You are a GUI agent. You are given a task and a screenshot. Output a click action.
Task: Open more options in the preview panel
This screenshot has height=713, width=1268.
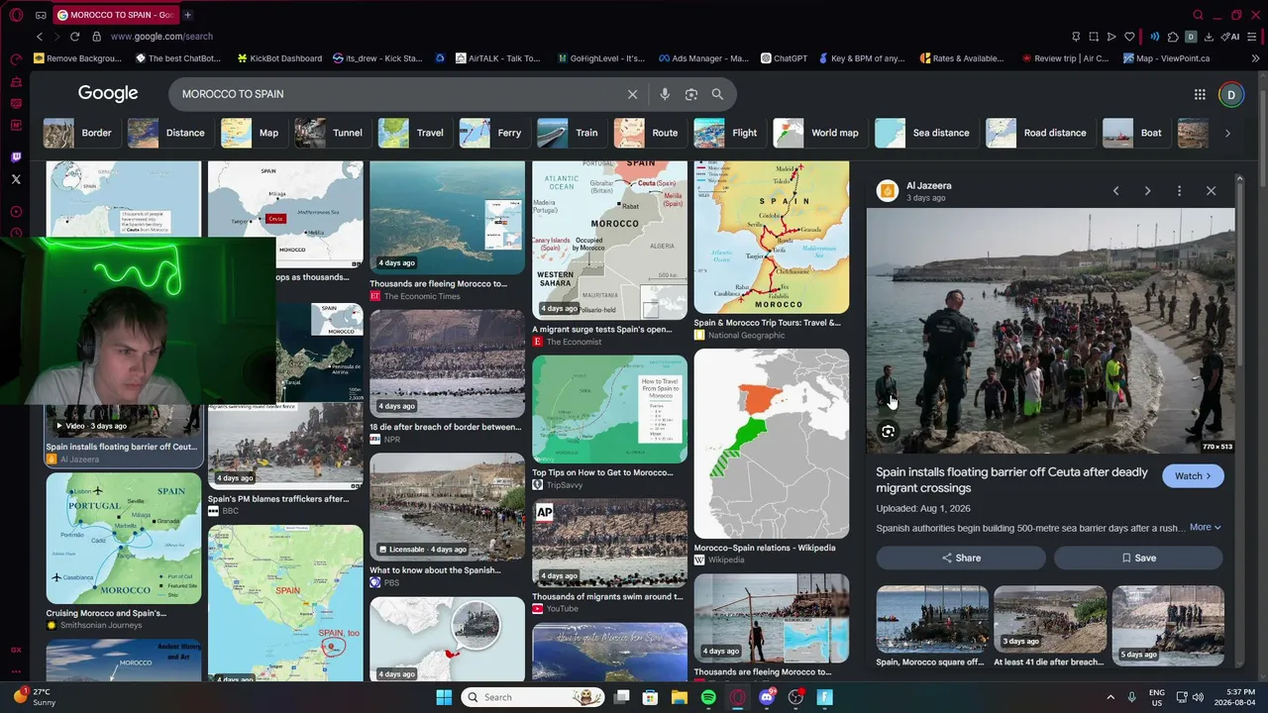point(1179,191)
